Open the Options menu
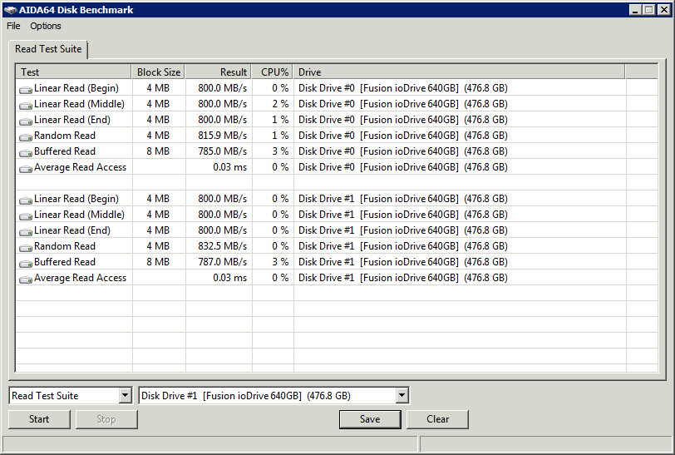The image size is (675, 455). [45, 26]
